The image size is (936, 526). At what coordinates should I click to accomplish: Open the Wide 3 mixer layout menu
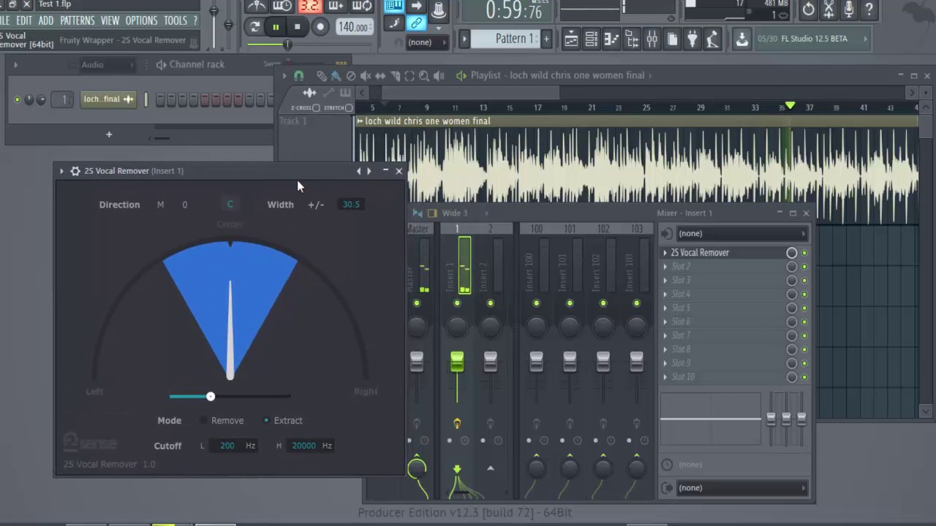(454, 213)
